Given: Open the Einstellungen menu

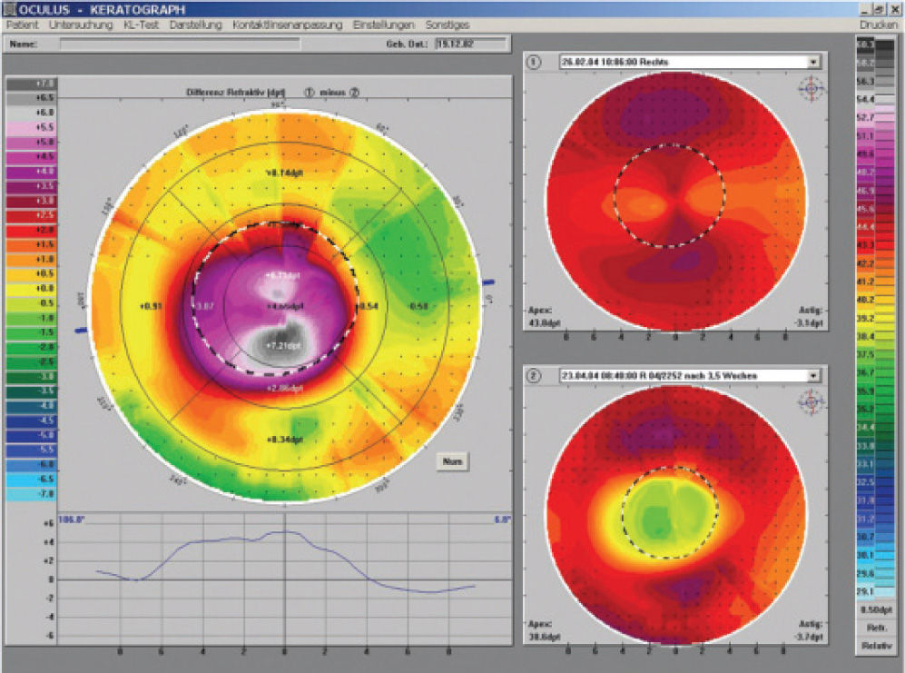Looking at the screenshot, I should 383,25.
